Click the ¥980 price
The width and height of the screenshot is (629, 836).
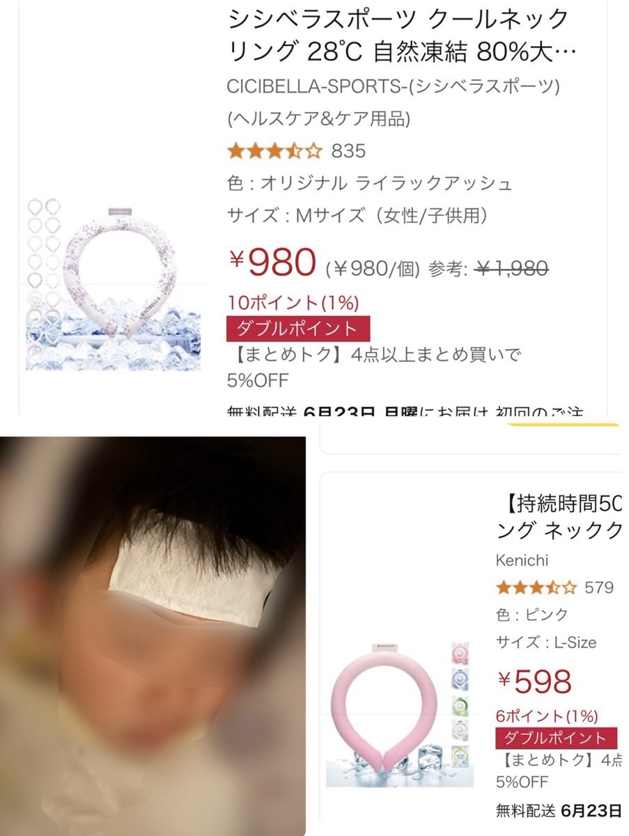pos(274,262)
